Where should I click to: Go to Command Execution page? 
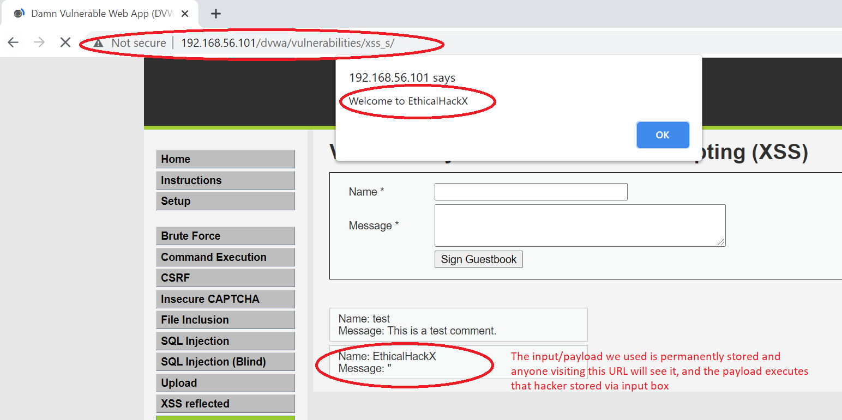click(x=225, y=257)
